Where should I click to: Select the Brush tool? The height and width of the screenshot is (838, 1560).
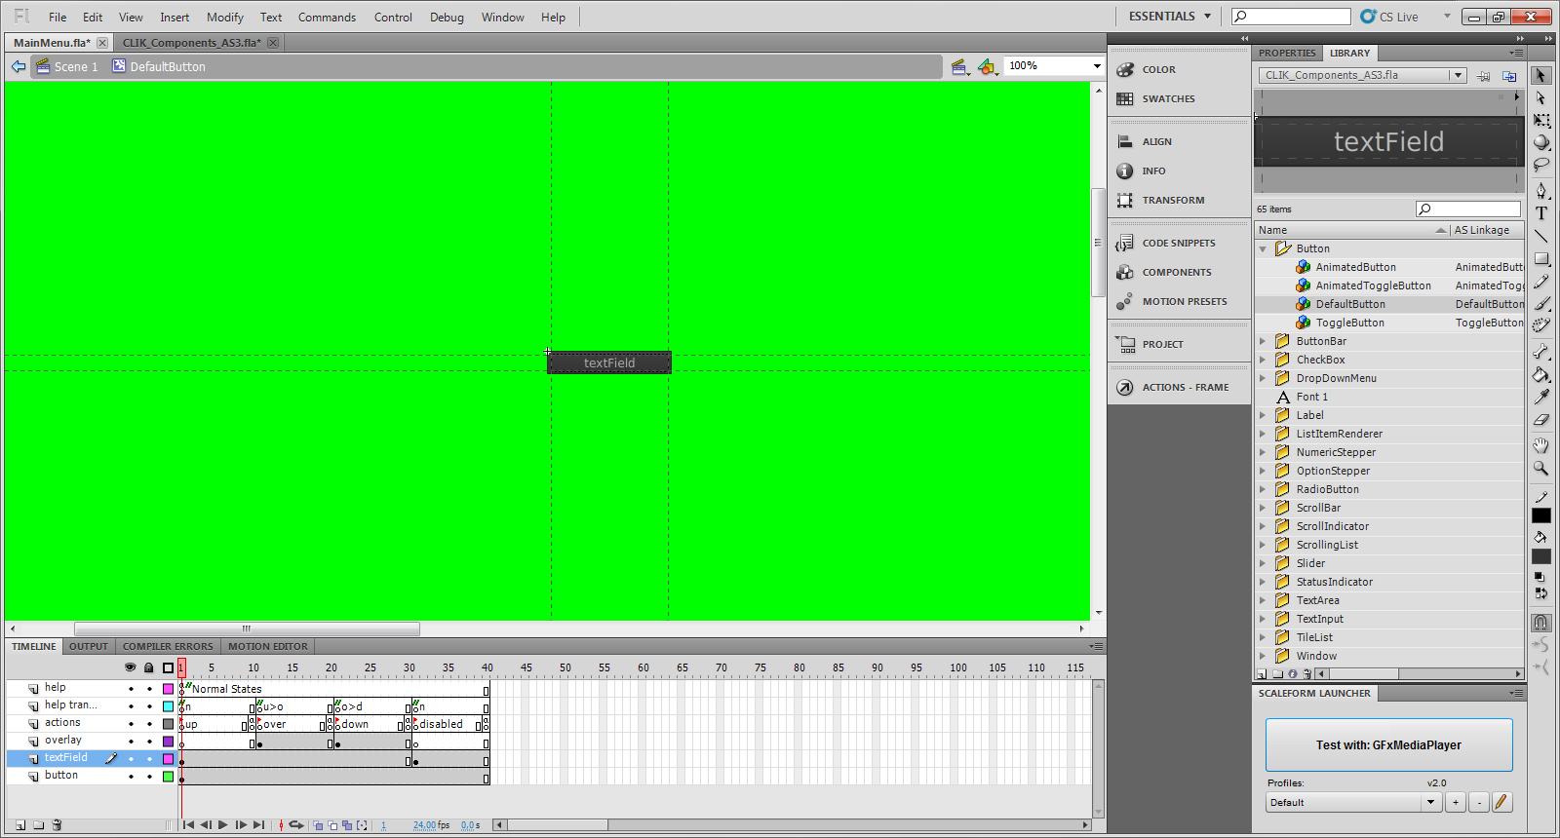click(1540, 304)
